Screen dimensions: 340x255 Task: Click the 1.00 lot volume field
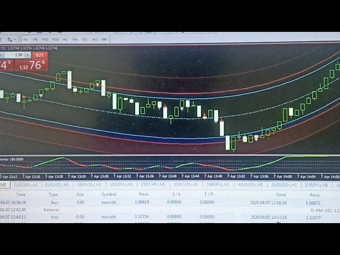click(x=18, y=55)
